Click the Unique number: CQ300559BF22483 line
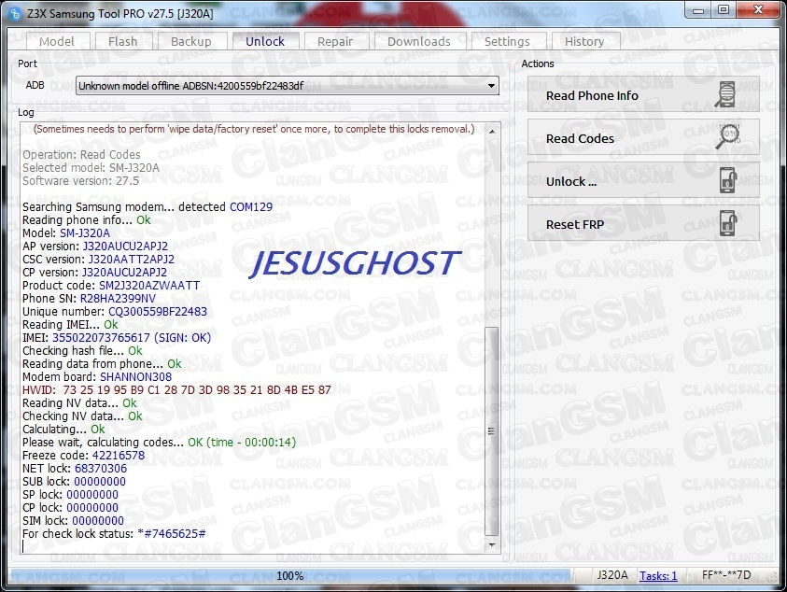This screenshot has height=592, width=787. [x=115, y=311]
